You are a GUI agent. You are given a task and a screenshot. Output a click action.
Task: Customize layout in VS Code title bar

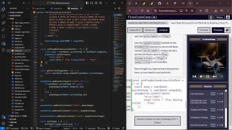[101, 3]
